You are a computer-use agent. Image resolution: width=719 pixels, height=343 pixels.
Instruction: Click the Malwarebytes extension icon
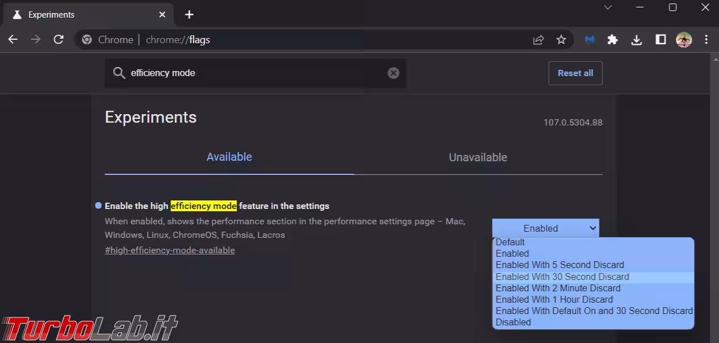point(590,40)
